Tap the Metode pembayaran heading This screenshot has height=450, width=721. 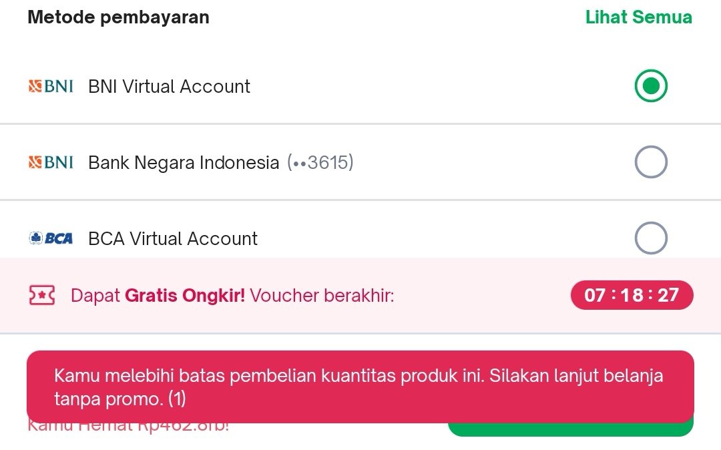coord(119,17)
